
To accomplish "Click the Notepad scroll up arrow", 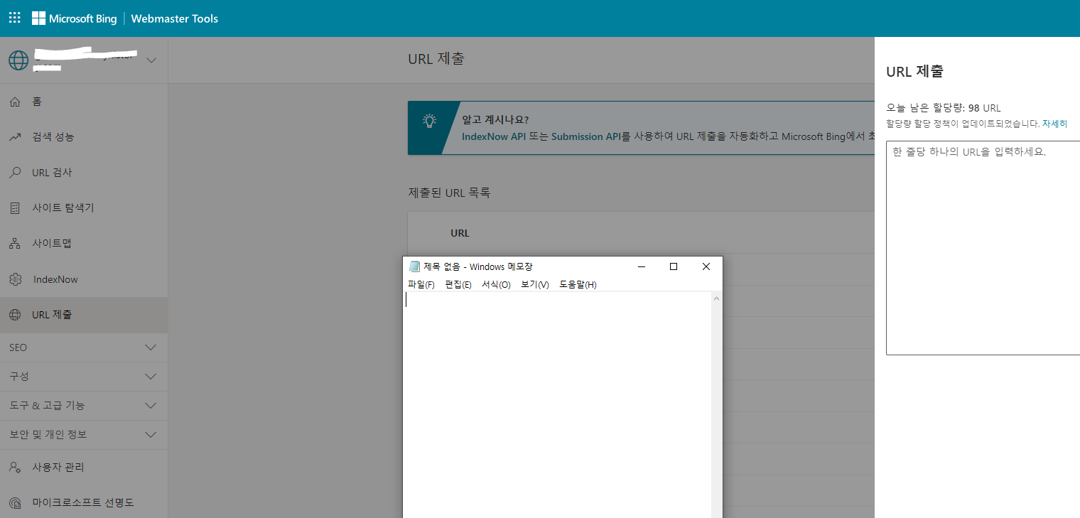I will pyautogui.click(x=716, y=298).
